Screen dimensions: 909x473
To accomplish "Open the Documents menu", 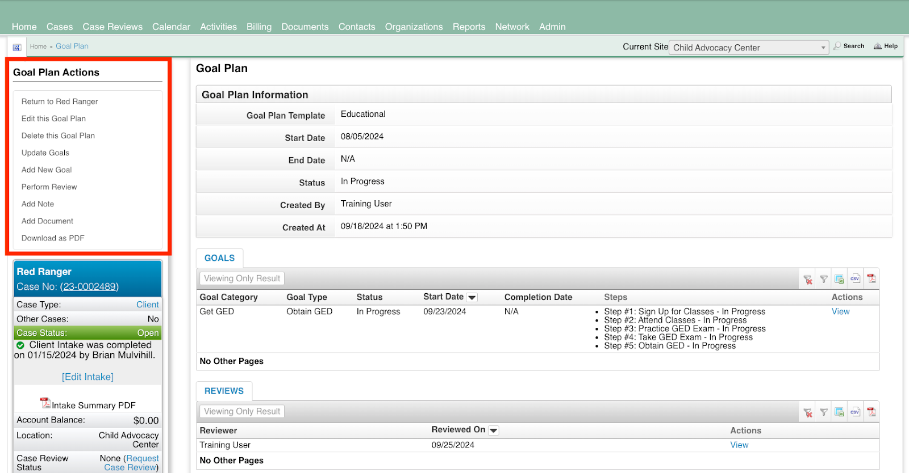I will click(305, 27).
